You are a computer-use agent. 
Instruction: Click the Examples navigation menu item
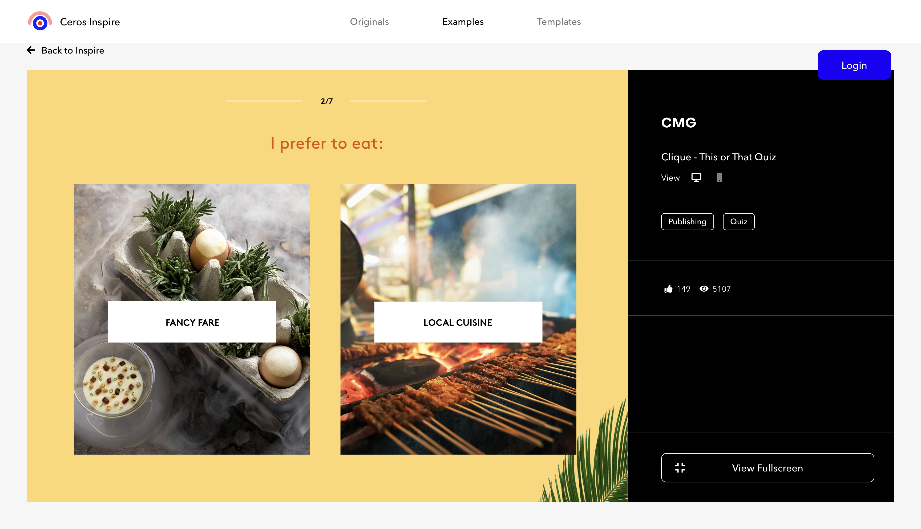[463, 22]
